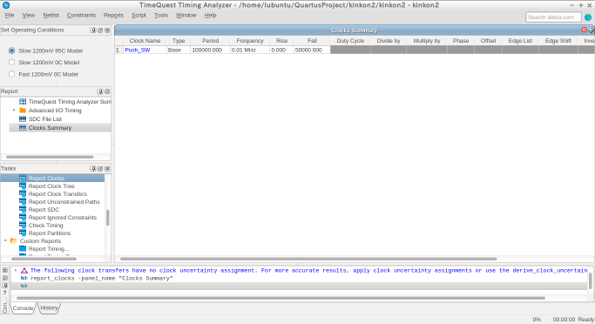Screen dimensions: 595x324
Task: Open the Push_SW clock link
Action: 138,50
